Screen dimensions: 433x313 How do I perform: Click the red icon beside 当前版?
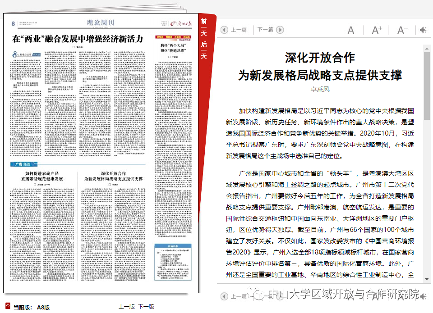(x=8, y=306)
